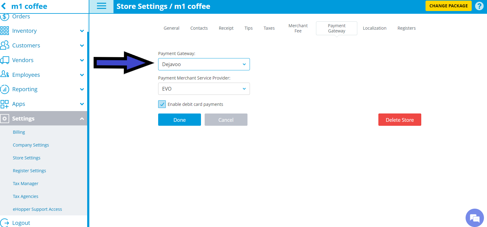Click the Reporting chart icon
The image size is (487, 227).
[x=5, y=89]
